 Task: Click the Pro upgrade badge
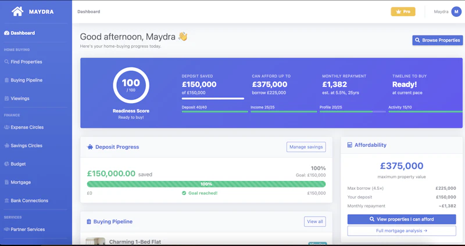403,12
